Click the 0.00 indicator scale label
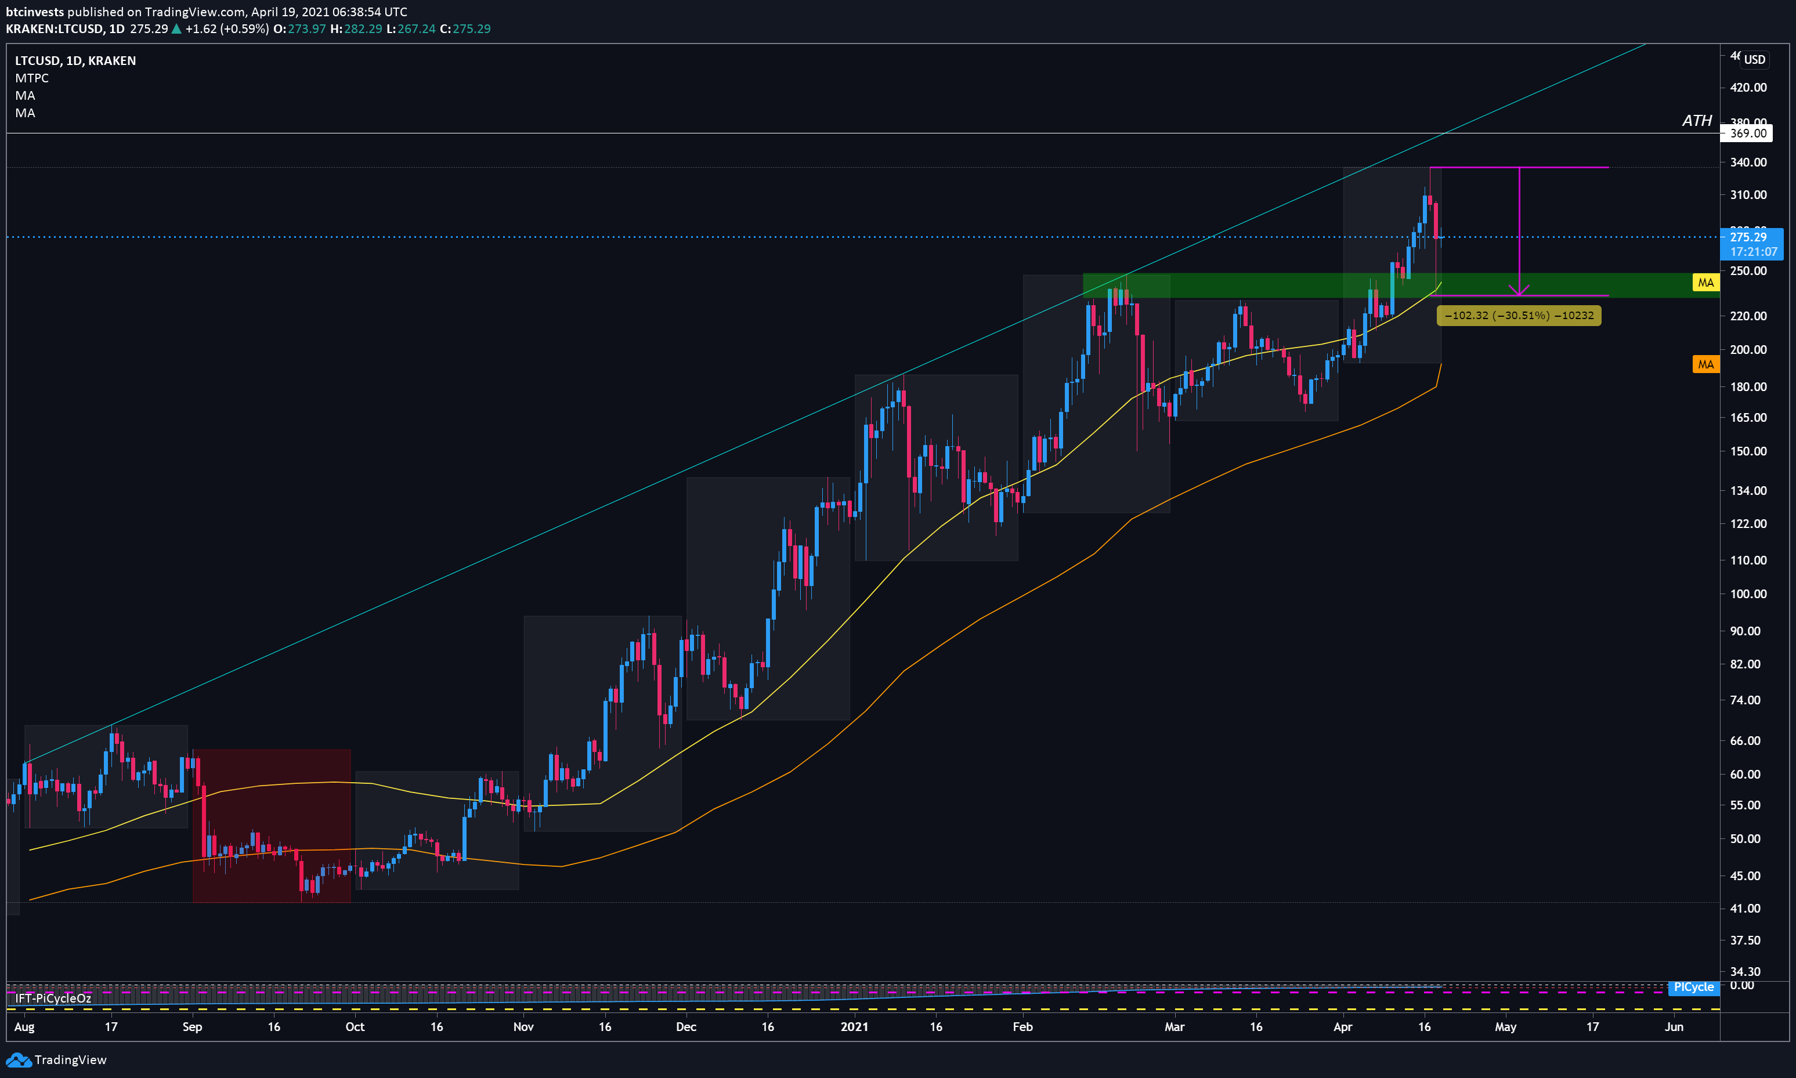 point(1741,986)
